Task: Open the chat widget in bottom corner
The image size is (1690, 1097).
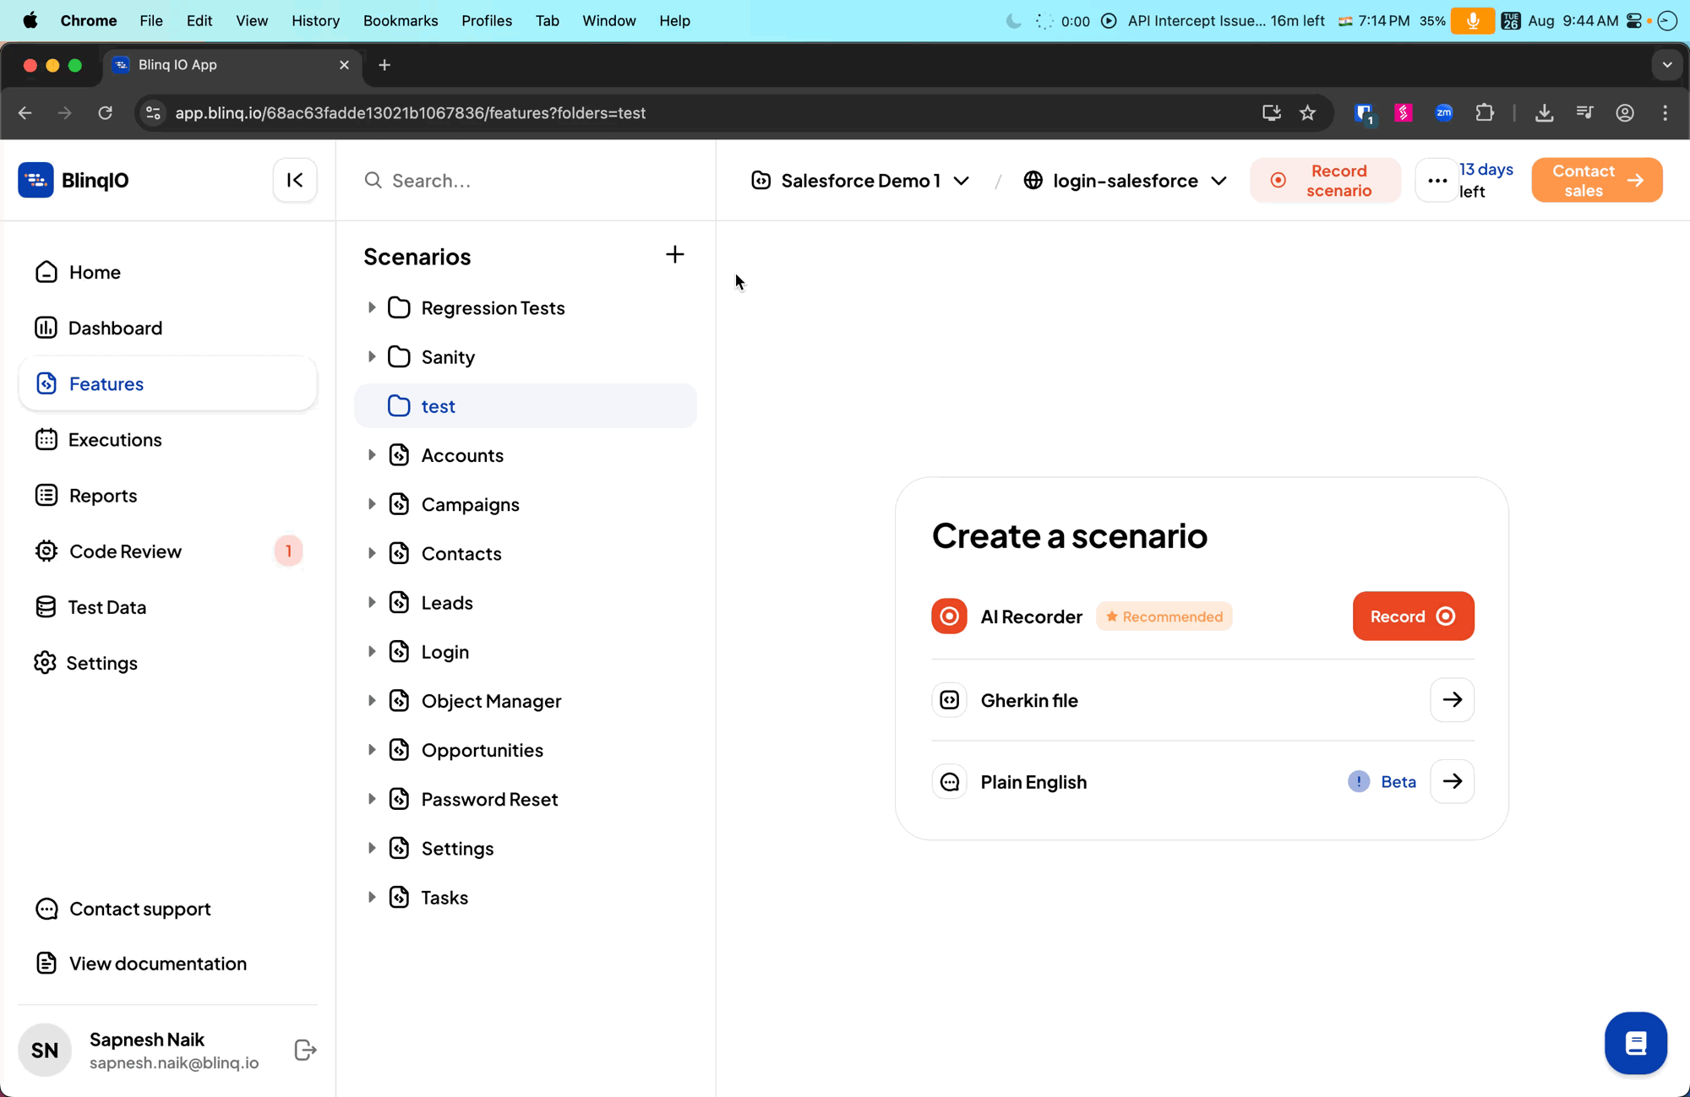Action: pyautogui.click(x=1635, y=1043)
